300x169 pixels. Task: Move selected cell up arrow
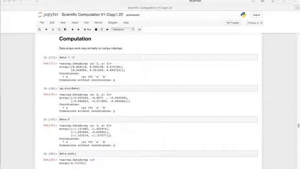[72, 30]
